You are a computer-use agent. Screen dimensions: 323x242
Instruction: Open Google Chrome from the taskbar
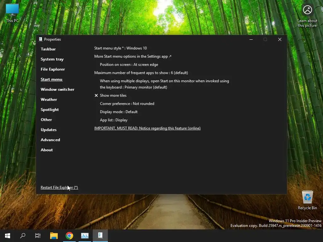[69, 235]
